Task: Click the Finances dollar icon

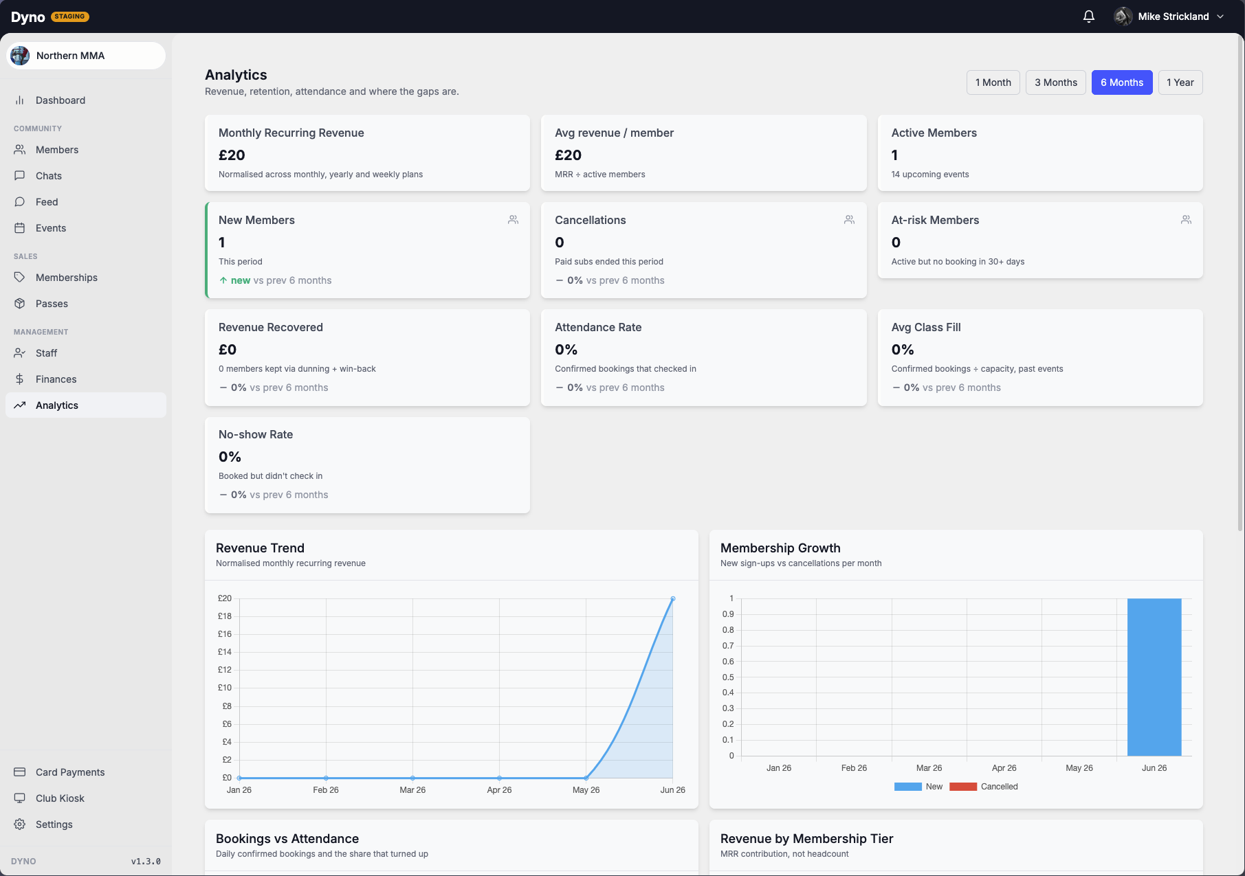Action: coord(20,379)
